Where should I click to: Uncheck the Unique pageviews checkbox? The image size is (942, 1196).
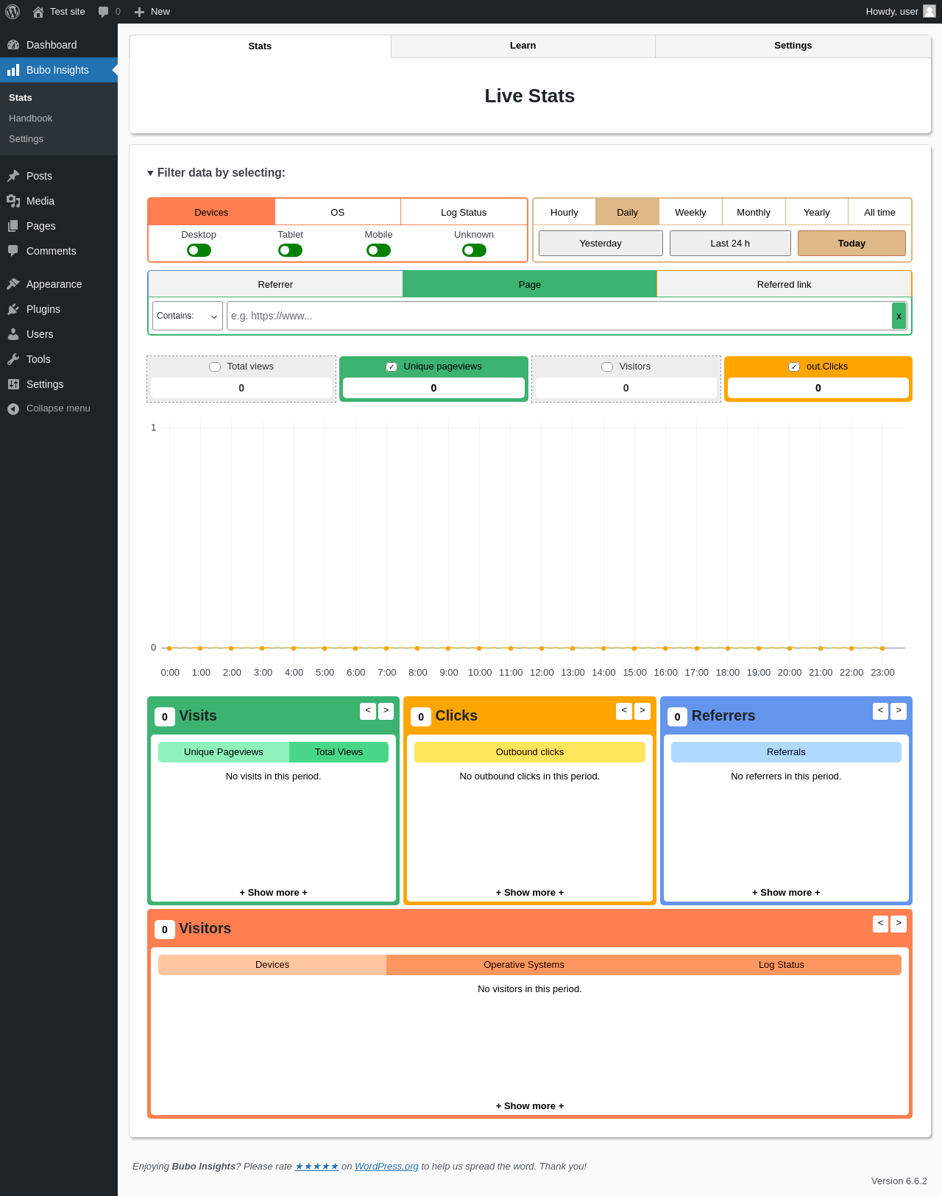tap(392, 367)
